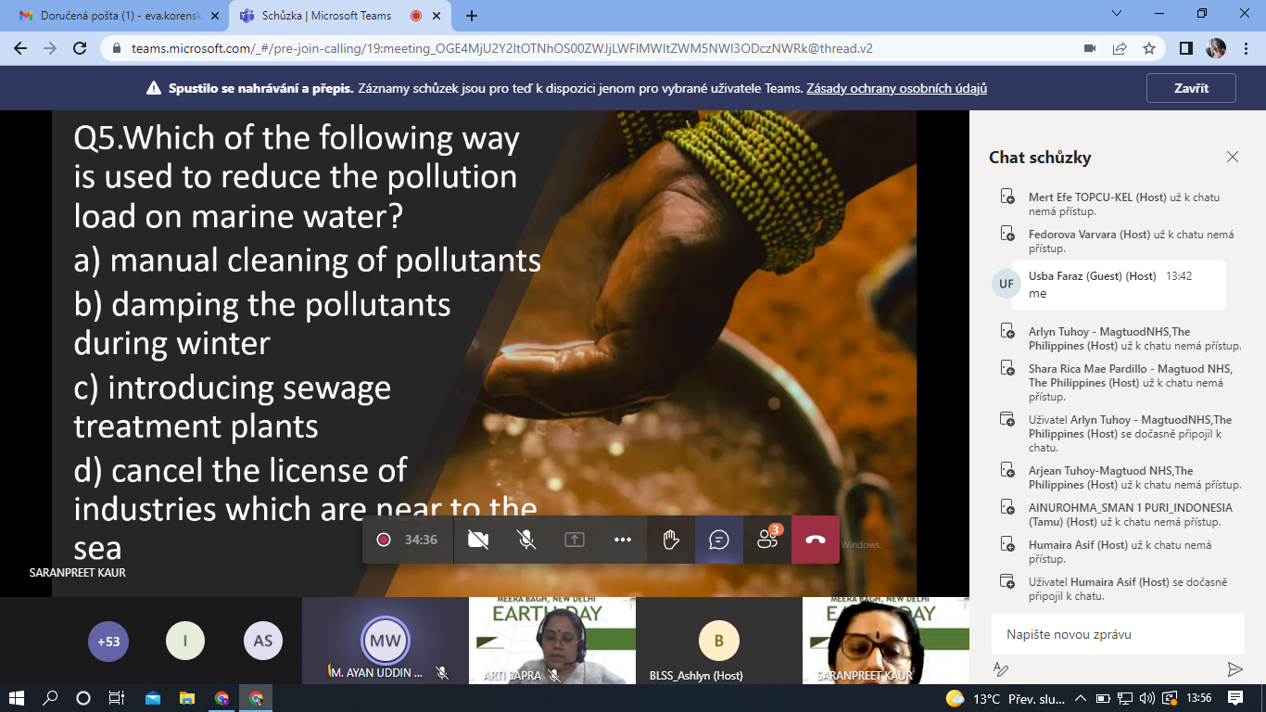Toggle the meeting chat panel icon

(x=719, y=540)
